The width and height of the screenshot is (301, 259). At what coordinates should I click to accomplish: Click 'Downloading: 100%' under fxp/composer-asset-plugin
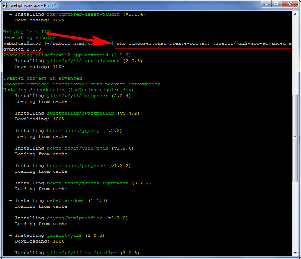click(40, 20)
